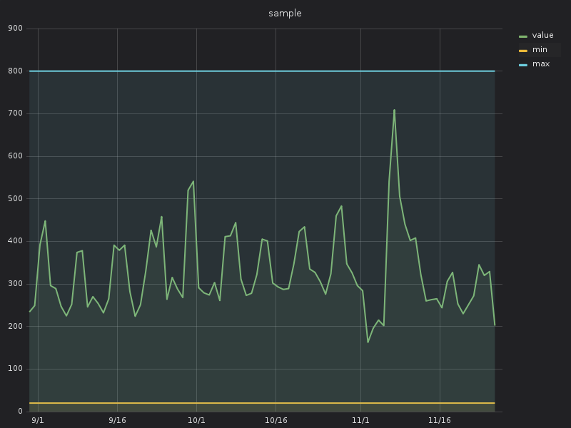Click the 500 y-axis label
Viewport: 571px width, 428px height.
click(15, 199)
